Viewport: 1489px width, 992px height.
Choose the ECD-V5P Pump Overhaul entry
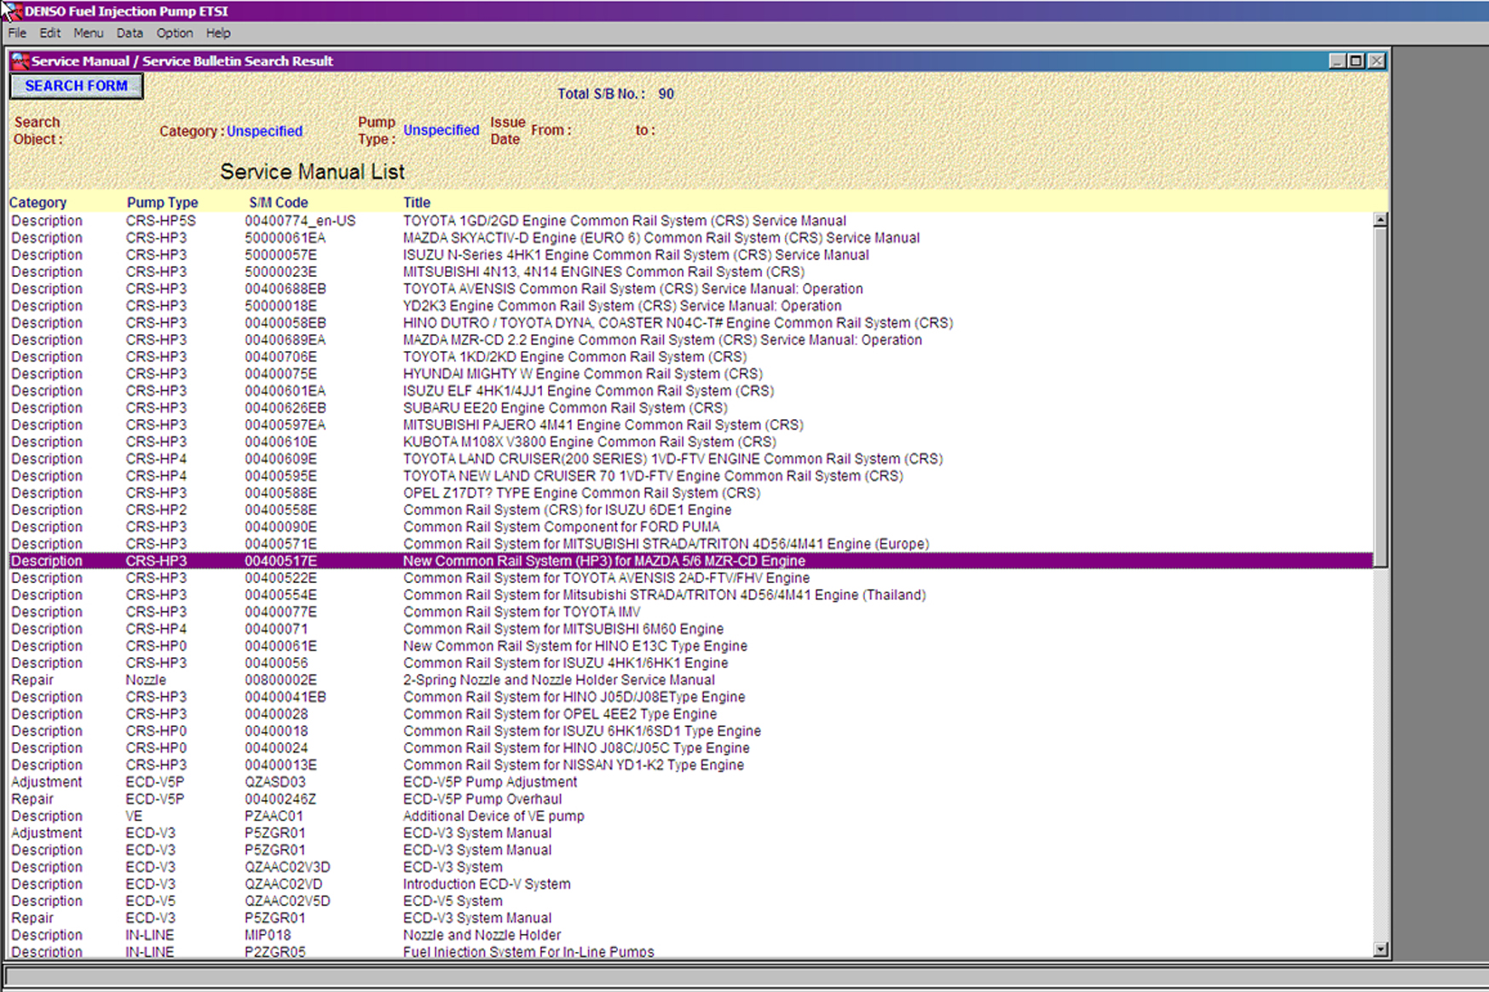[x=482, y=799]
